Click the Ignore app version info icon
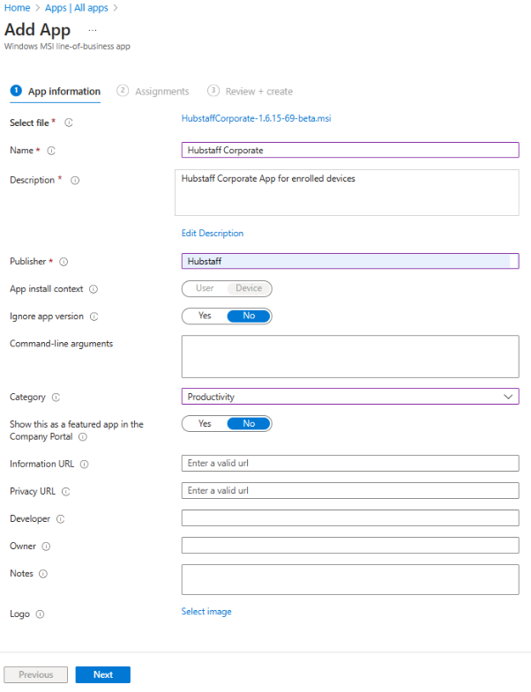The height and width of the screenshot is (692, 531). 94,316
